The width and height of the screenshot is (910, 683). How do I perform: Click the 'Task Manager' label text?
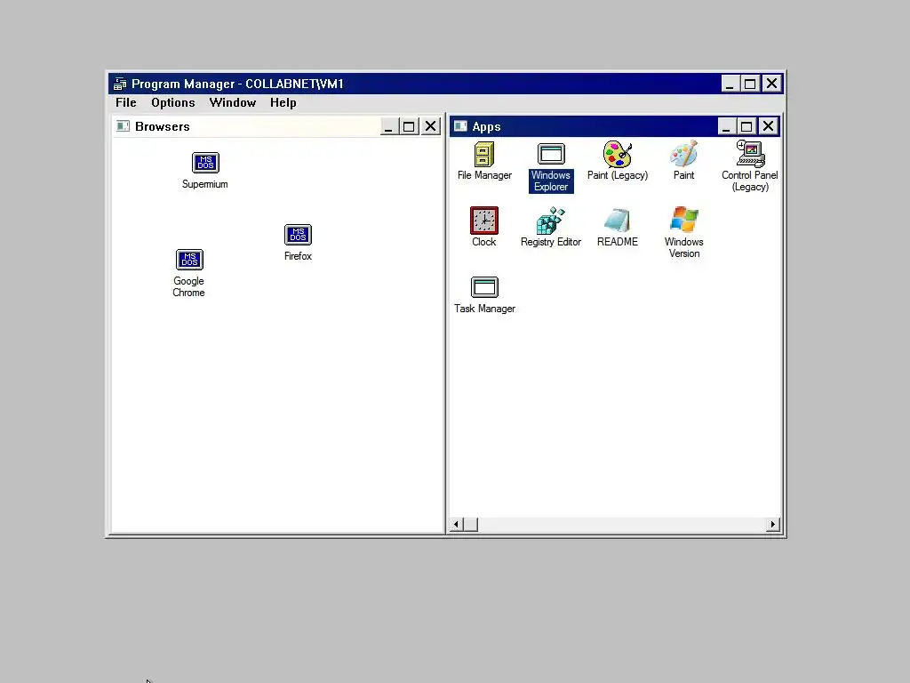[484, 309]
